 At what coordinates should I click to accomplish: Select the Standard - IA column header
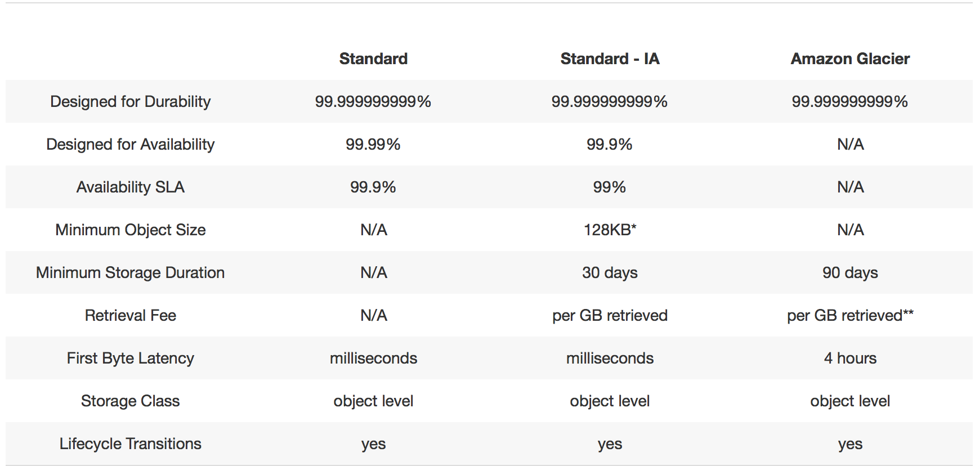610,59
